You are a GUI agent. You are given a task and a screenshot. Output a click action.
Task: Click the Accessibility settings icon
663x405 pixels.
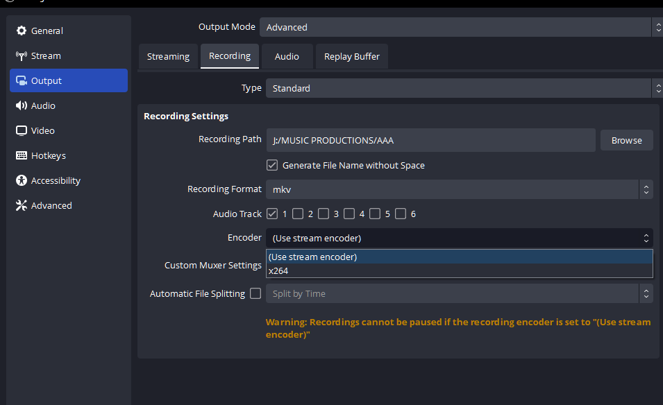click(x=23, y=180)
